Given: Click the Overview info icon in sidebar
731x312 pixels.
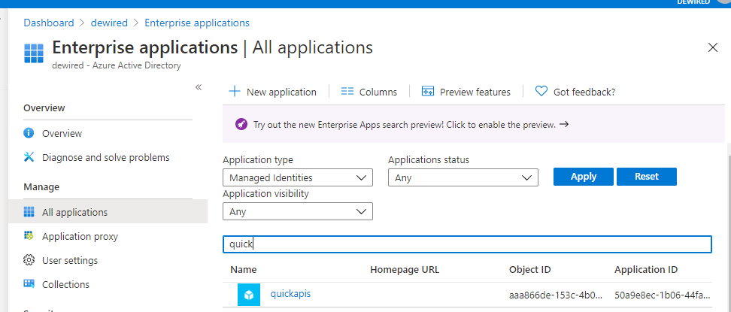Looking at the screenshot, I should pyautogui.click(x=29, y=133).
